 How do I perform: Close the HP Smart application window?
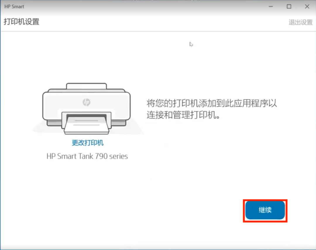[307, 6]
